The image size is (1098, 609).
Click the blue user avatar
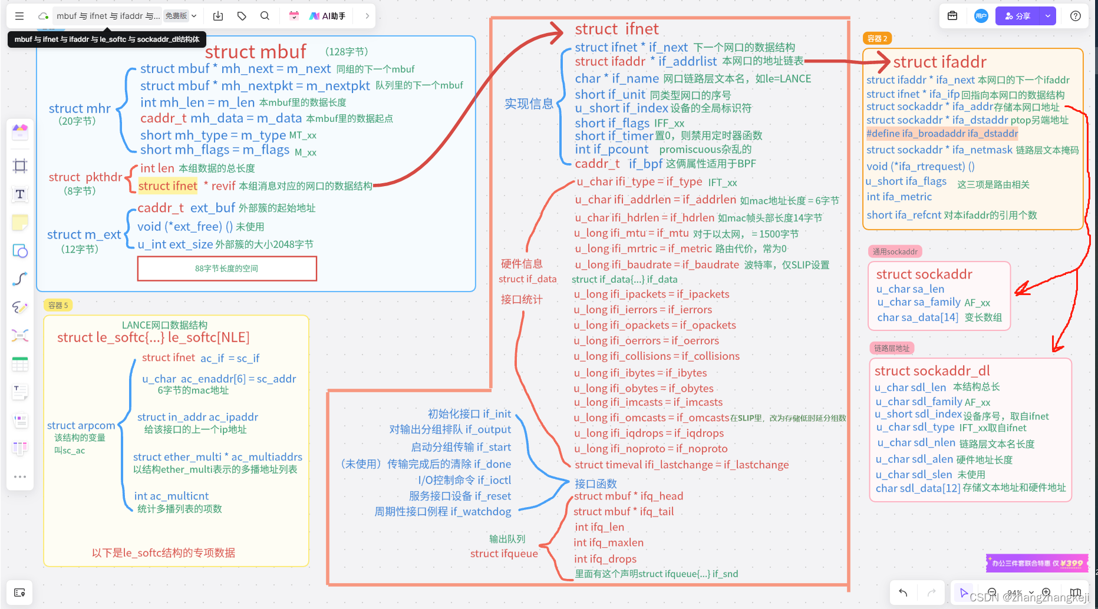click(x=981, y=16)
